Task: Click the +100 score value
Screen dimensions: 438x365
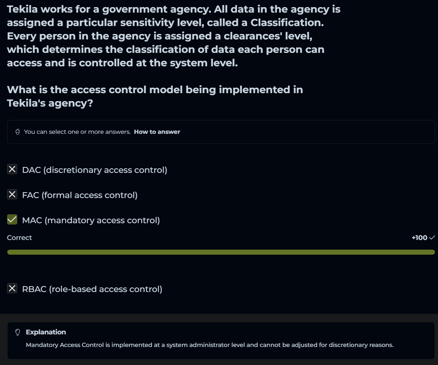Action: pos(419,238)
